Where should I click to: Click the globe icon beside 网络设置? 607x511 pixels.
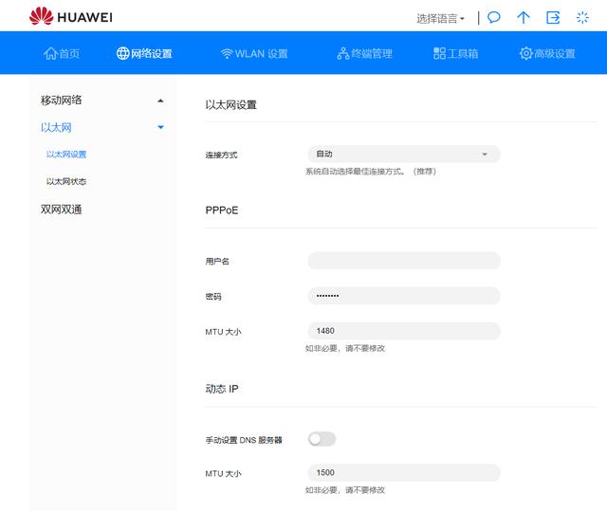(122, 53)
